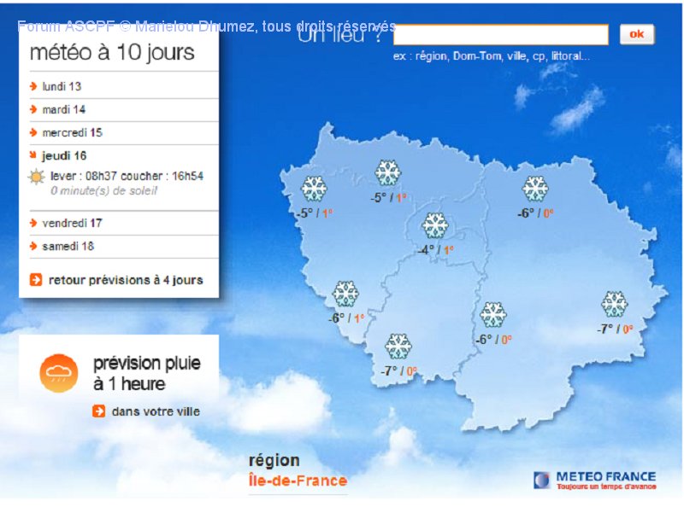Image resolution: width=684 pixels, height=507 pixels.
Task: Click the snow icon above -6° / 0° in northeast
Action: pos(535,189)
